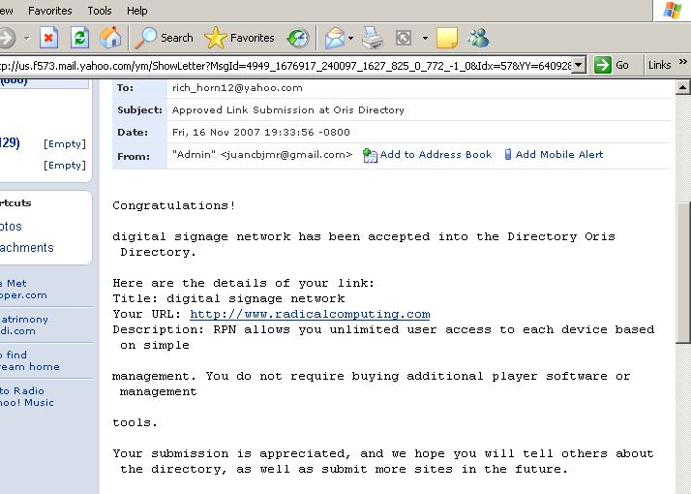The height and width of the screenshot is (494, 691).
Task: Open the Tools menu
Action: tap(100, 11)
